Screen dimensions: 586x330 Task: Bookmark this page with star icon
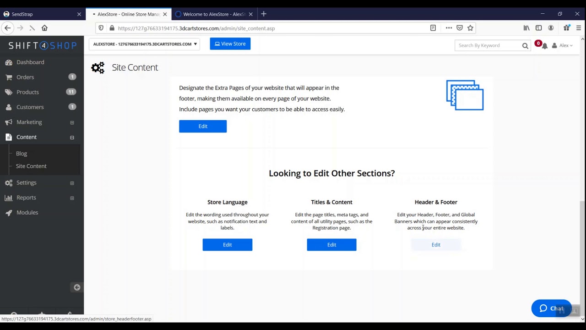click(470, 28)
